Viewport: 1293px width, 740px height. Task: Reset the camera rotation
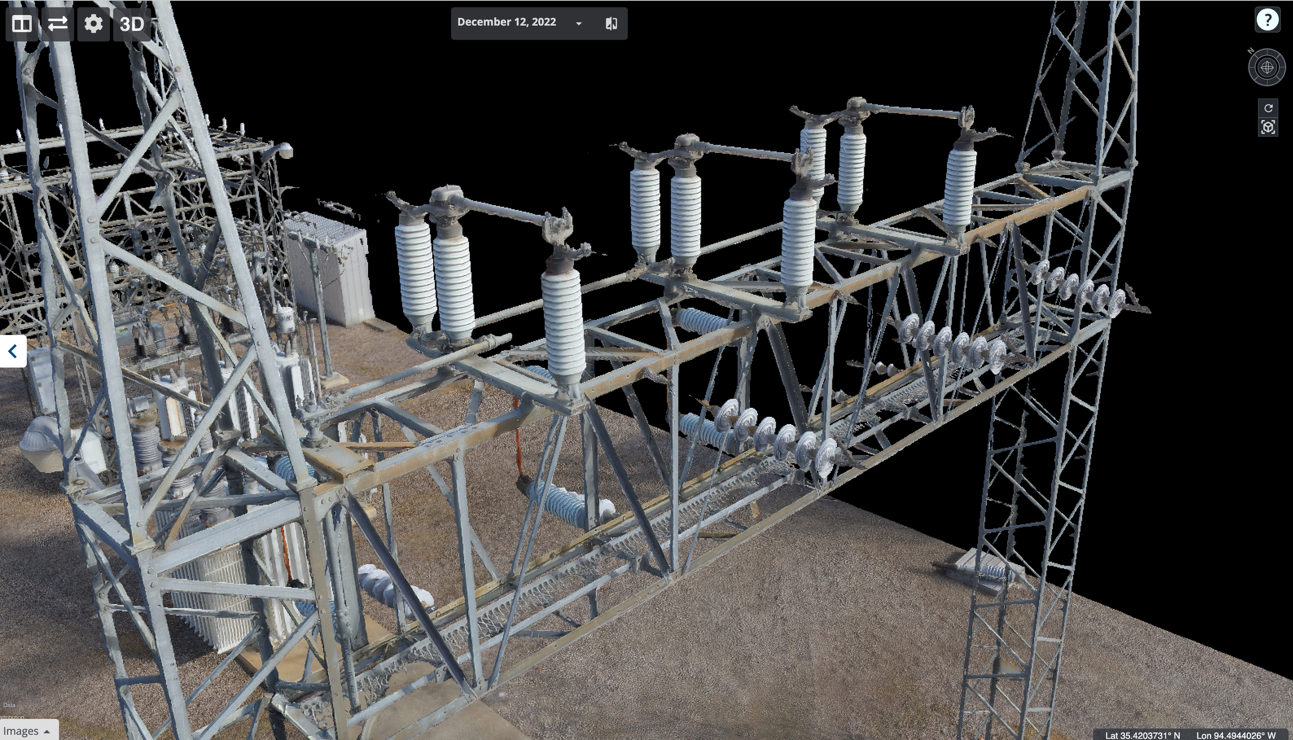pos(1268,108)
